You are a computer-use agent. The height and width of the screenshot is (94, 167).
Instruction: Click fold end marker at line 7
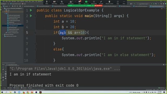(x=35, y=44)
